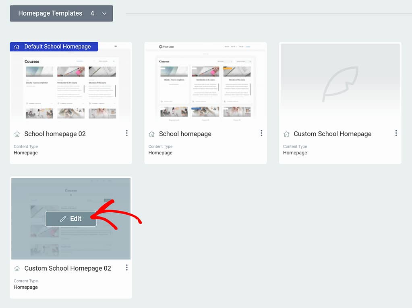The width and height of the screenshot is (412, 308).
Task: Click the Edit button on hovered template
Action: point(71,219)
